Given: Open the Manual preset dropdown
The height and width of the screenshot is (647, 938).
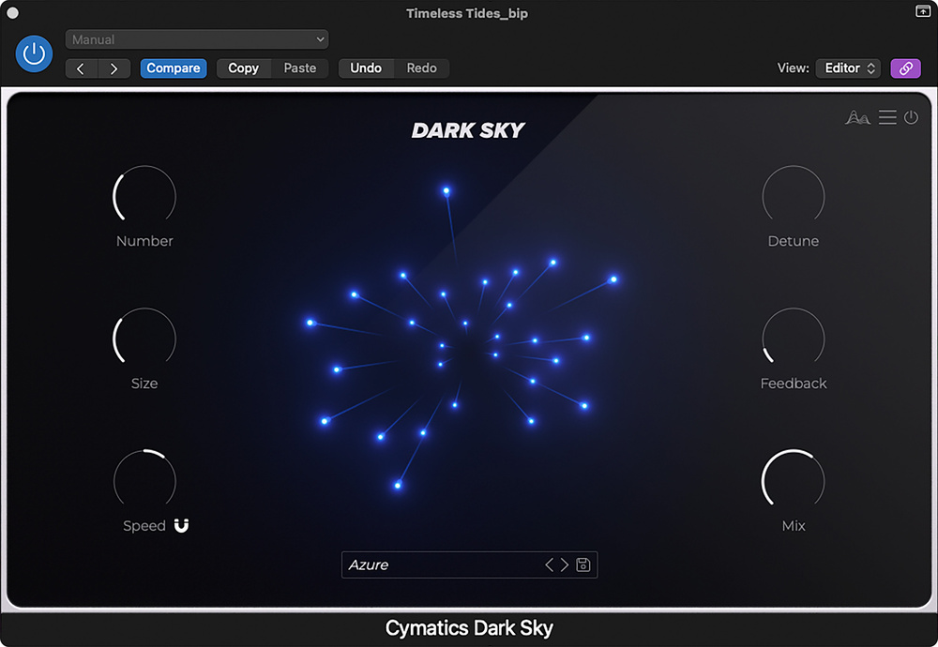Looking at the screenshot, I should point(197,39).
